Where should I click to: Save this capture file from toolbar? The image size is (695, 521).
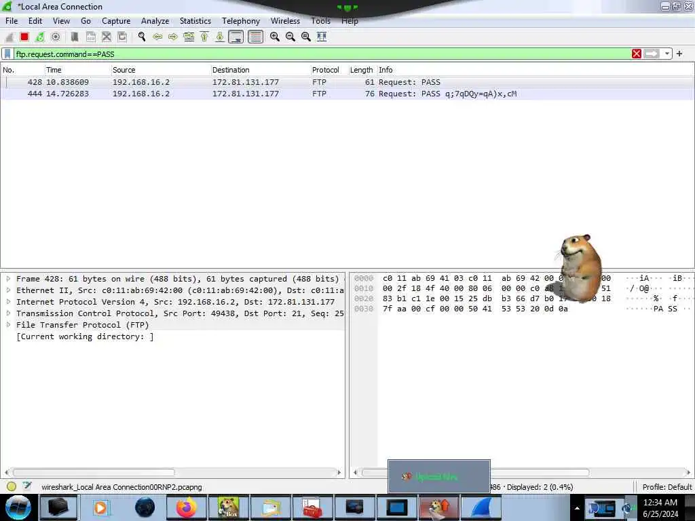click(91, 37)
